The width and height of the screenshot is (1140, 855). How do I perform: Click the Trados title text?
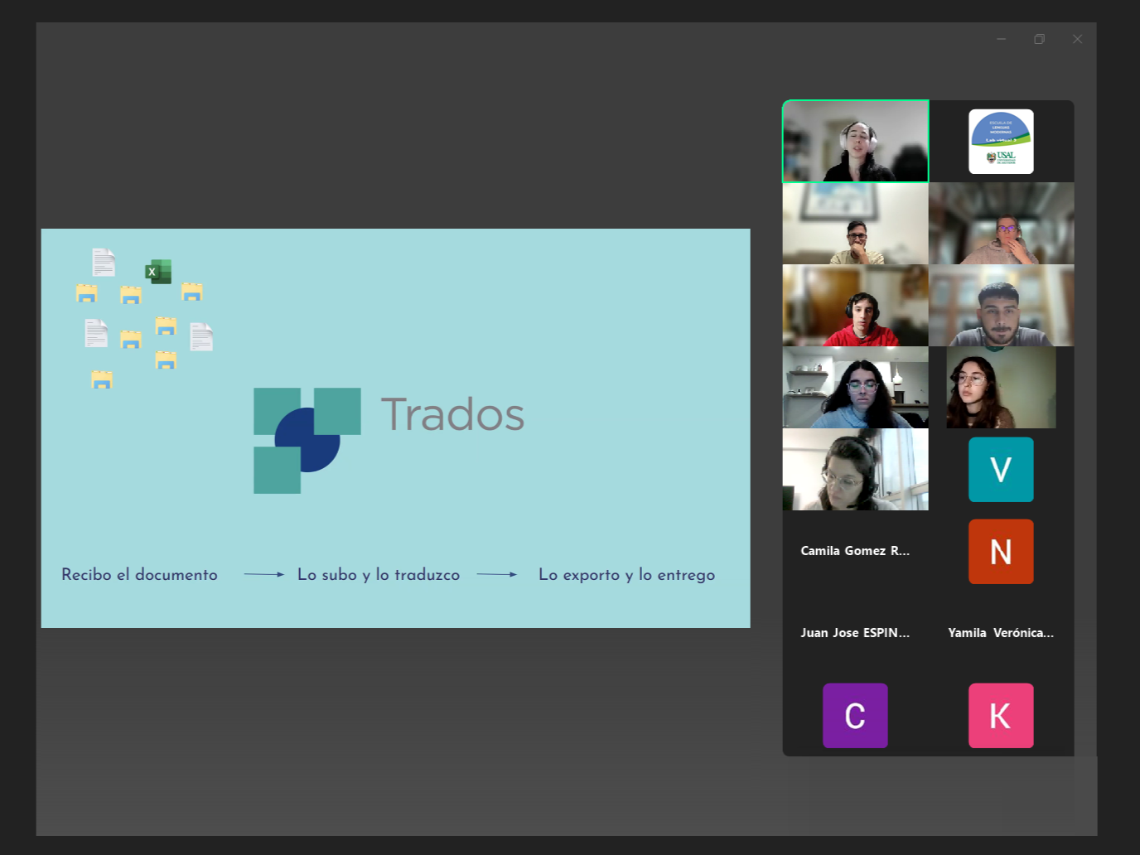452,414
